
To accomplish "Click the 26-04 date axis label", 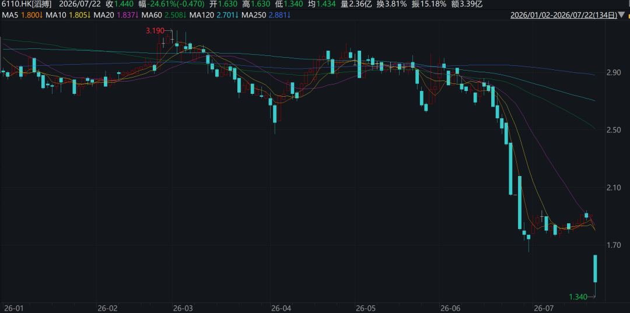I will [281, 308].
